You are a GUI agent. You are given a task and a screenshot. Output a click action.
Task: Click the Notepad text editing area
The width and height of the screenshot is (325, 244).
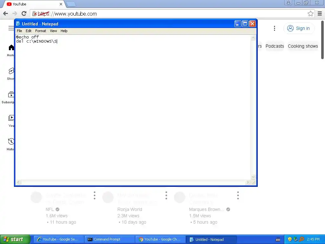pos(133,107)
